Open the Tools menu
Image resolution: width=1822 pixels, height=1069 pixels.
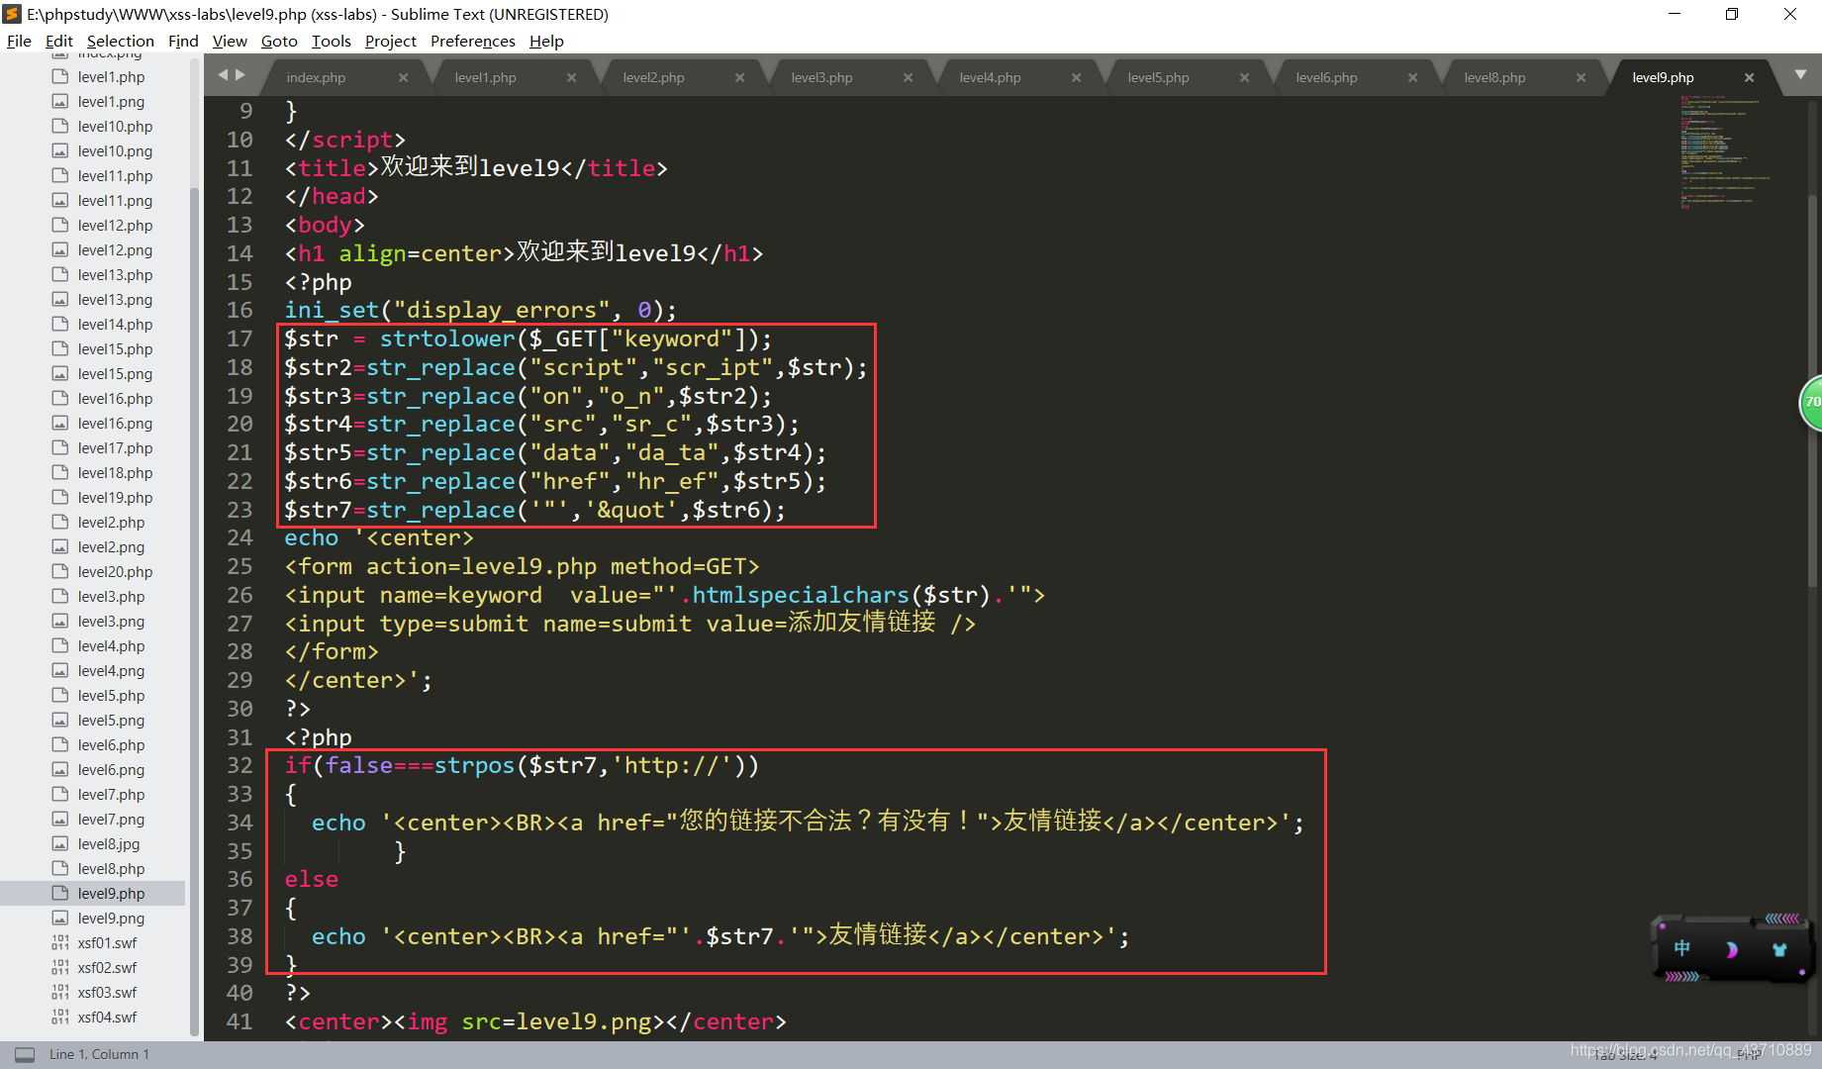[x=331, y=41]
